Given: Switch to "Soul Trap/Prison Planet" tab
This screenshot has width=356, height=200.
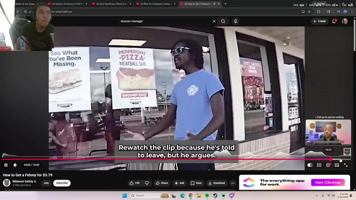Looking at the screenshot, I should coord(112,4).
